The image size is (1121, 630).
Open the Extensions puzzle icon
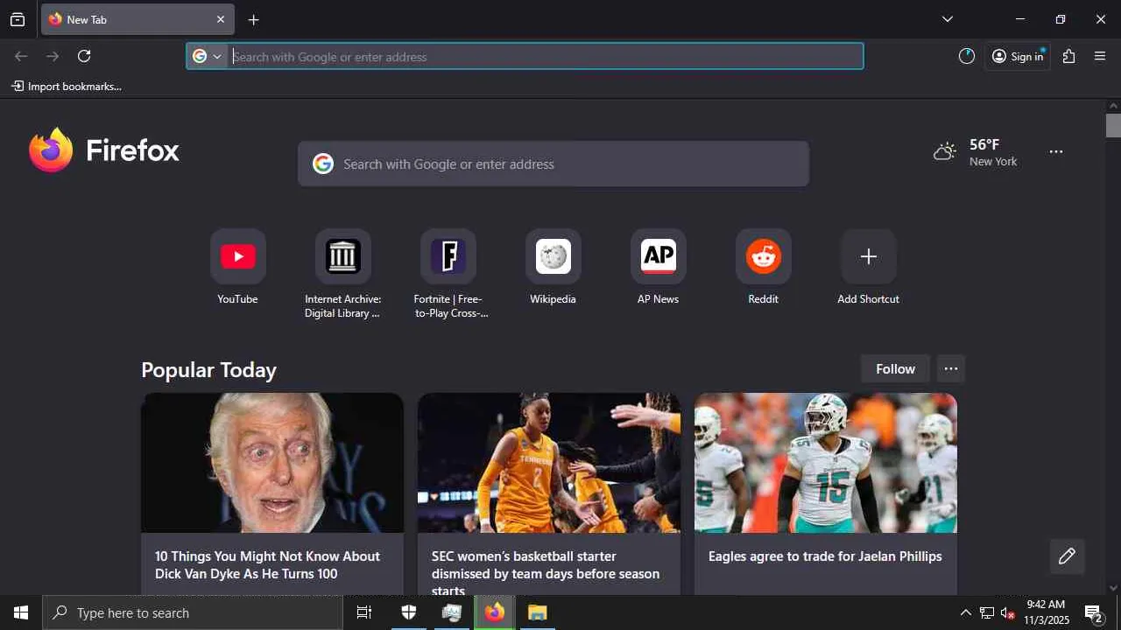pos(1068,57)
